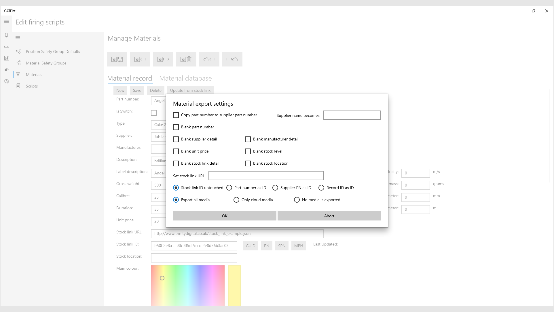The width and height of the screenshot is (554, 312).
Task: Click the download from cloud icon
Action: pos(209,59)
